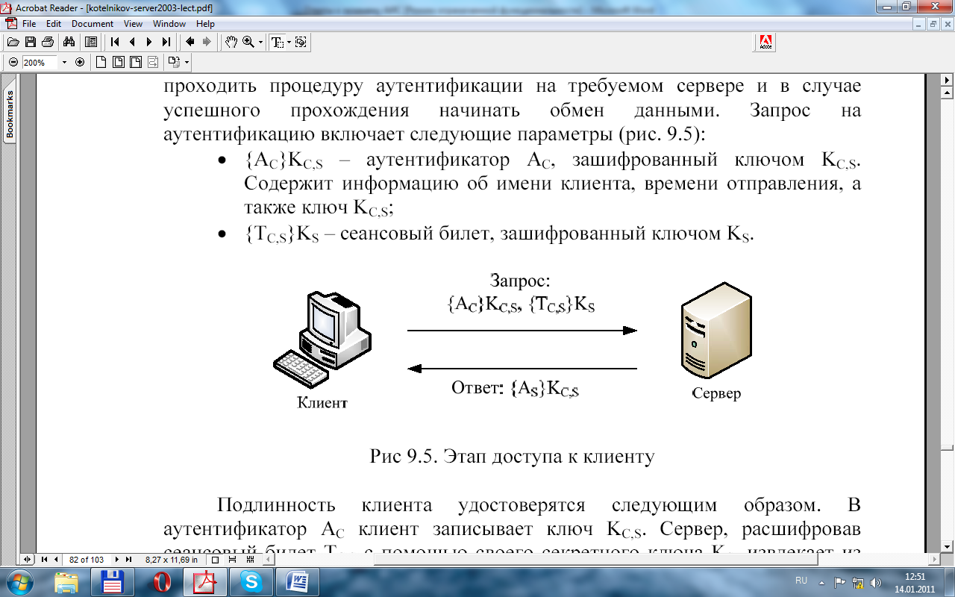
Task: Open the zoom percentage dropdown arrow
Action: point(64,63)
